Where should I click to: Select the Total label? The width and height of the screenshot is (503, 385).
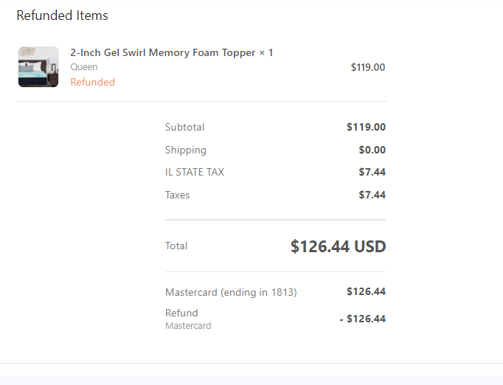point(176,246)
